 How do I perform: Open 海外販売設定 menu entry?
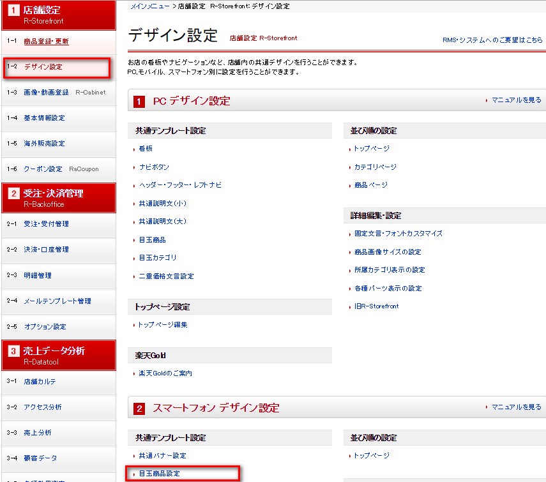44,144
